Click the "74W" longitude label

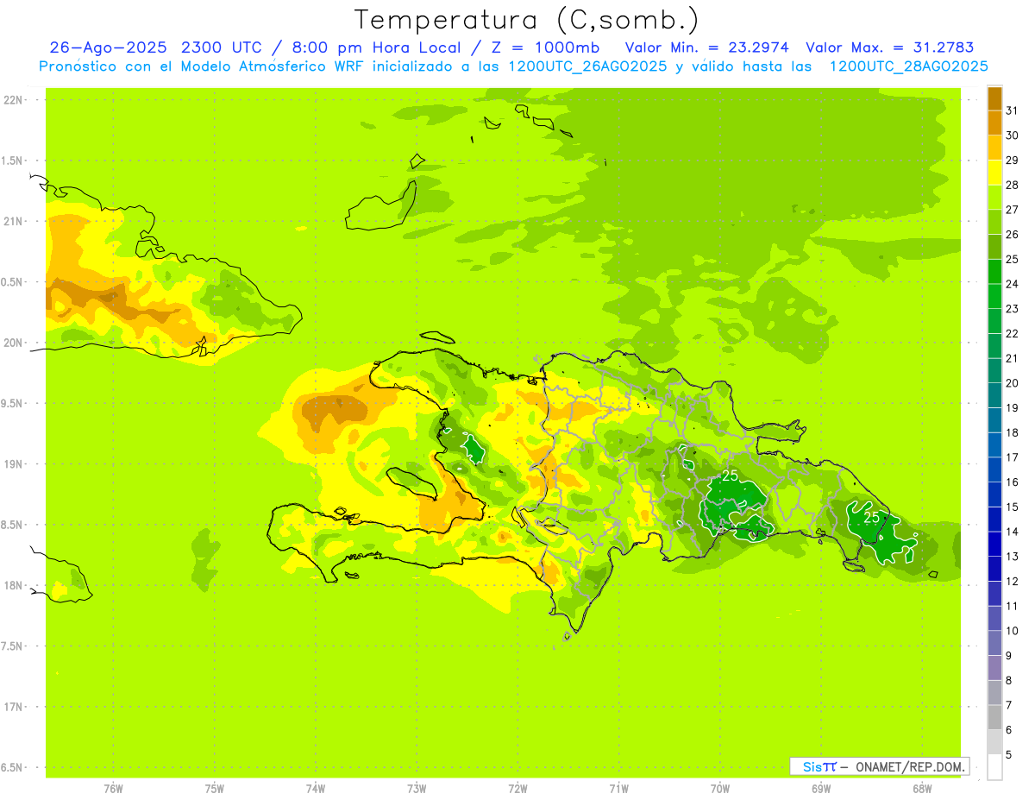pyautogui.click(x=316, y=789)
